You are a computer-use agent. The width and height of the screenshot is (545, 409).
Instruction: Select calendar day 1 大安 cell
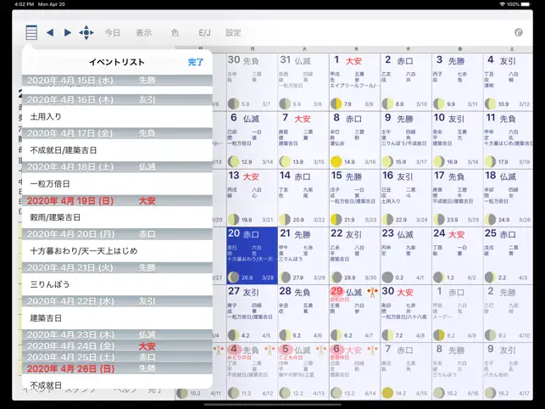tap(354, 82)
